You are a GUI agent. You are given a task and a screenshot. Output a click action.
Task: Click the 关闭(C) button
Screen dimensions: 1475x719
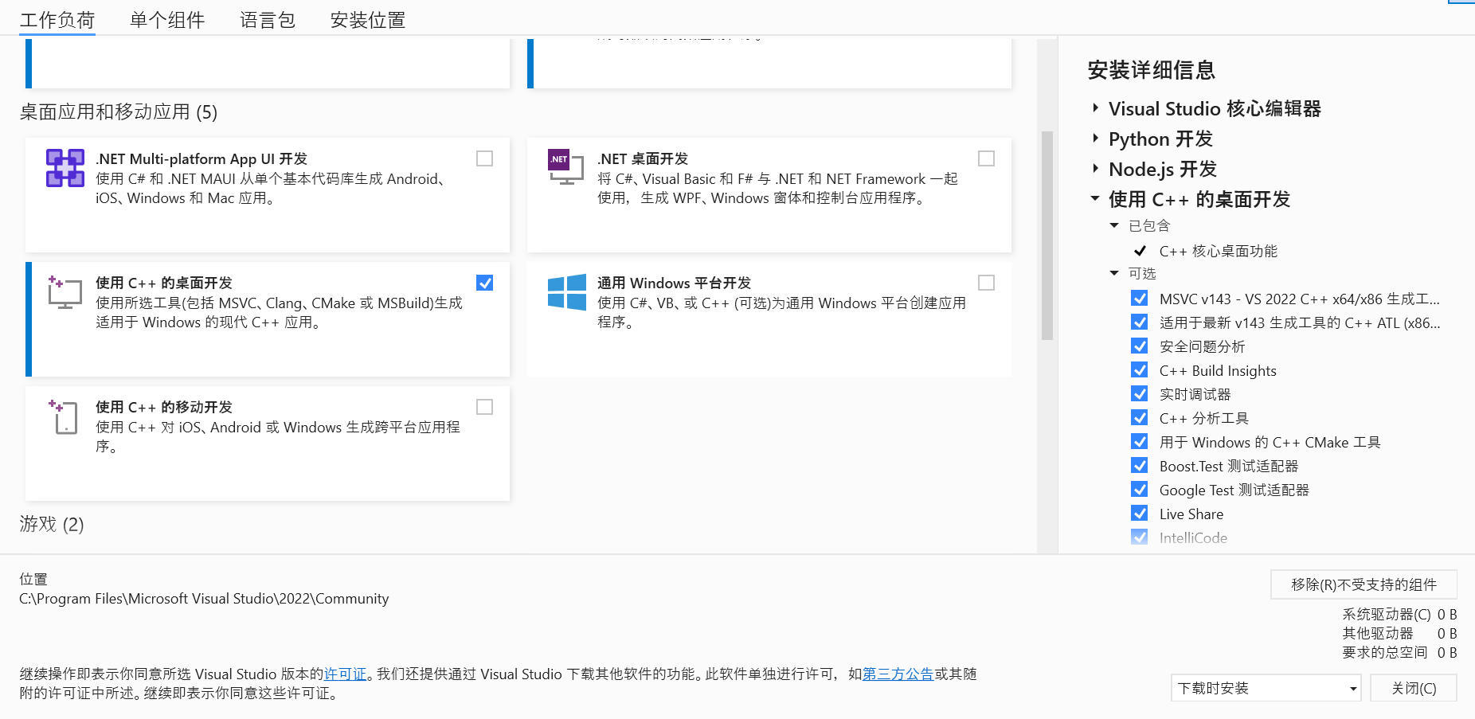(x=1413, y=688)
